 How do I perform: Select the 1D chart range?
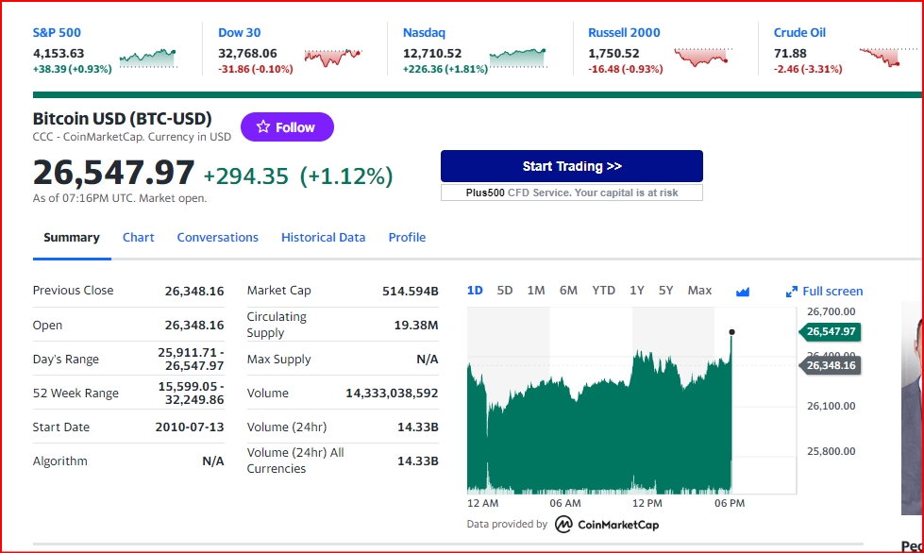pyautogui.click(x=475, y=291)
